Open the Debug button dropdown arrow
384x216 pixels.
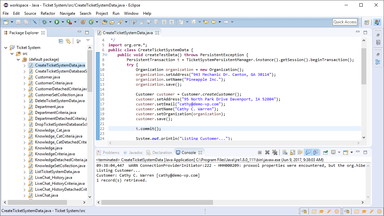tap(50, 22)
